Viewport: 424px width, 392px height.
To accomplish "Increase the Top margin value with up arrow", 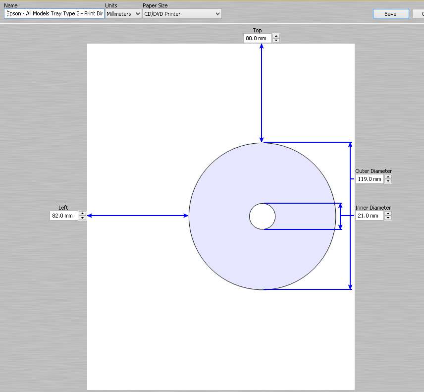I will pos(276,36).
